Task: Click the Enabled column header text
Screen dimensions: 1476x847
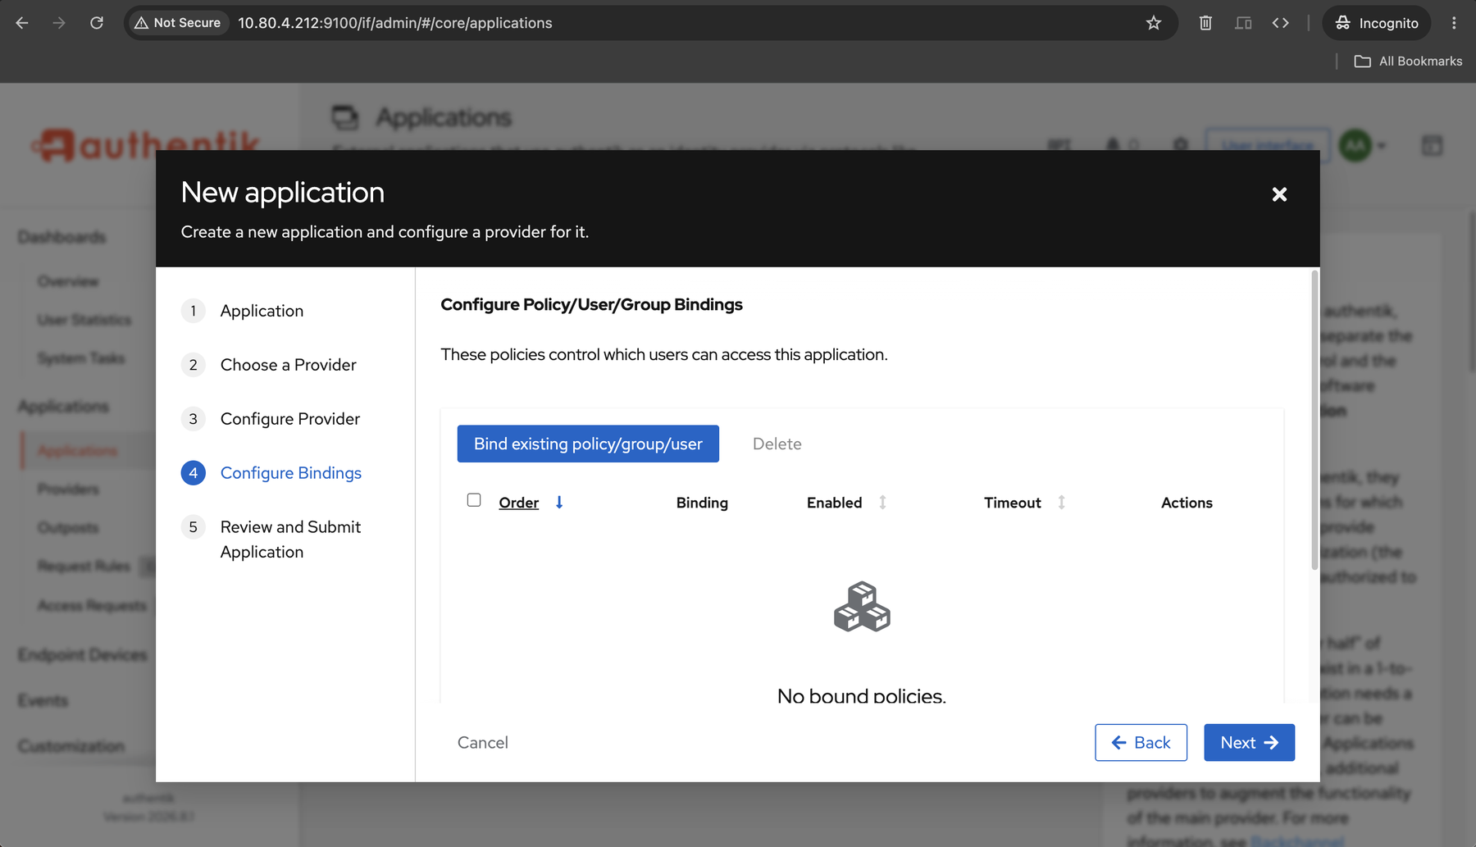Action: tap(834, 503)
